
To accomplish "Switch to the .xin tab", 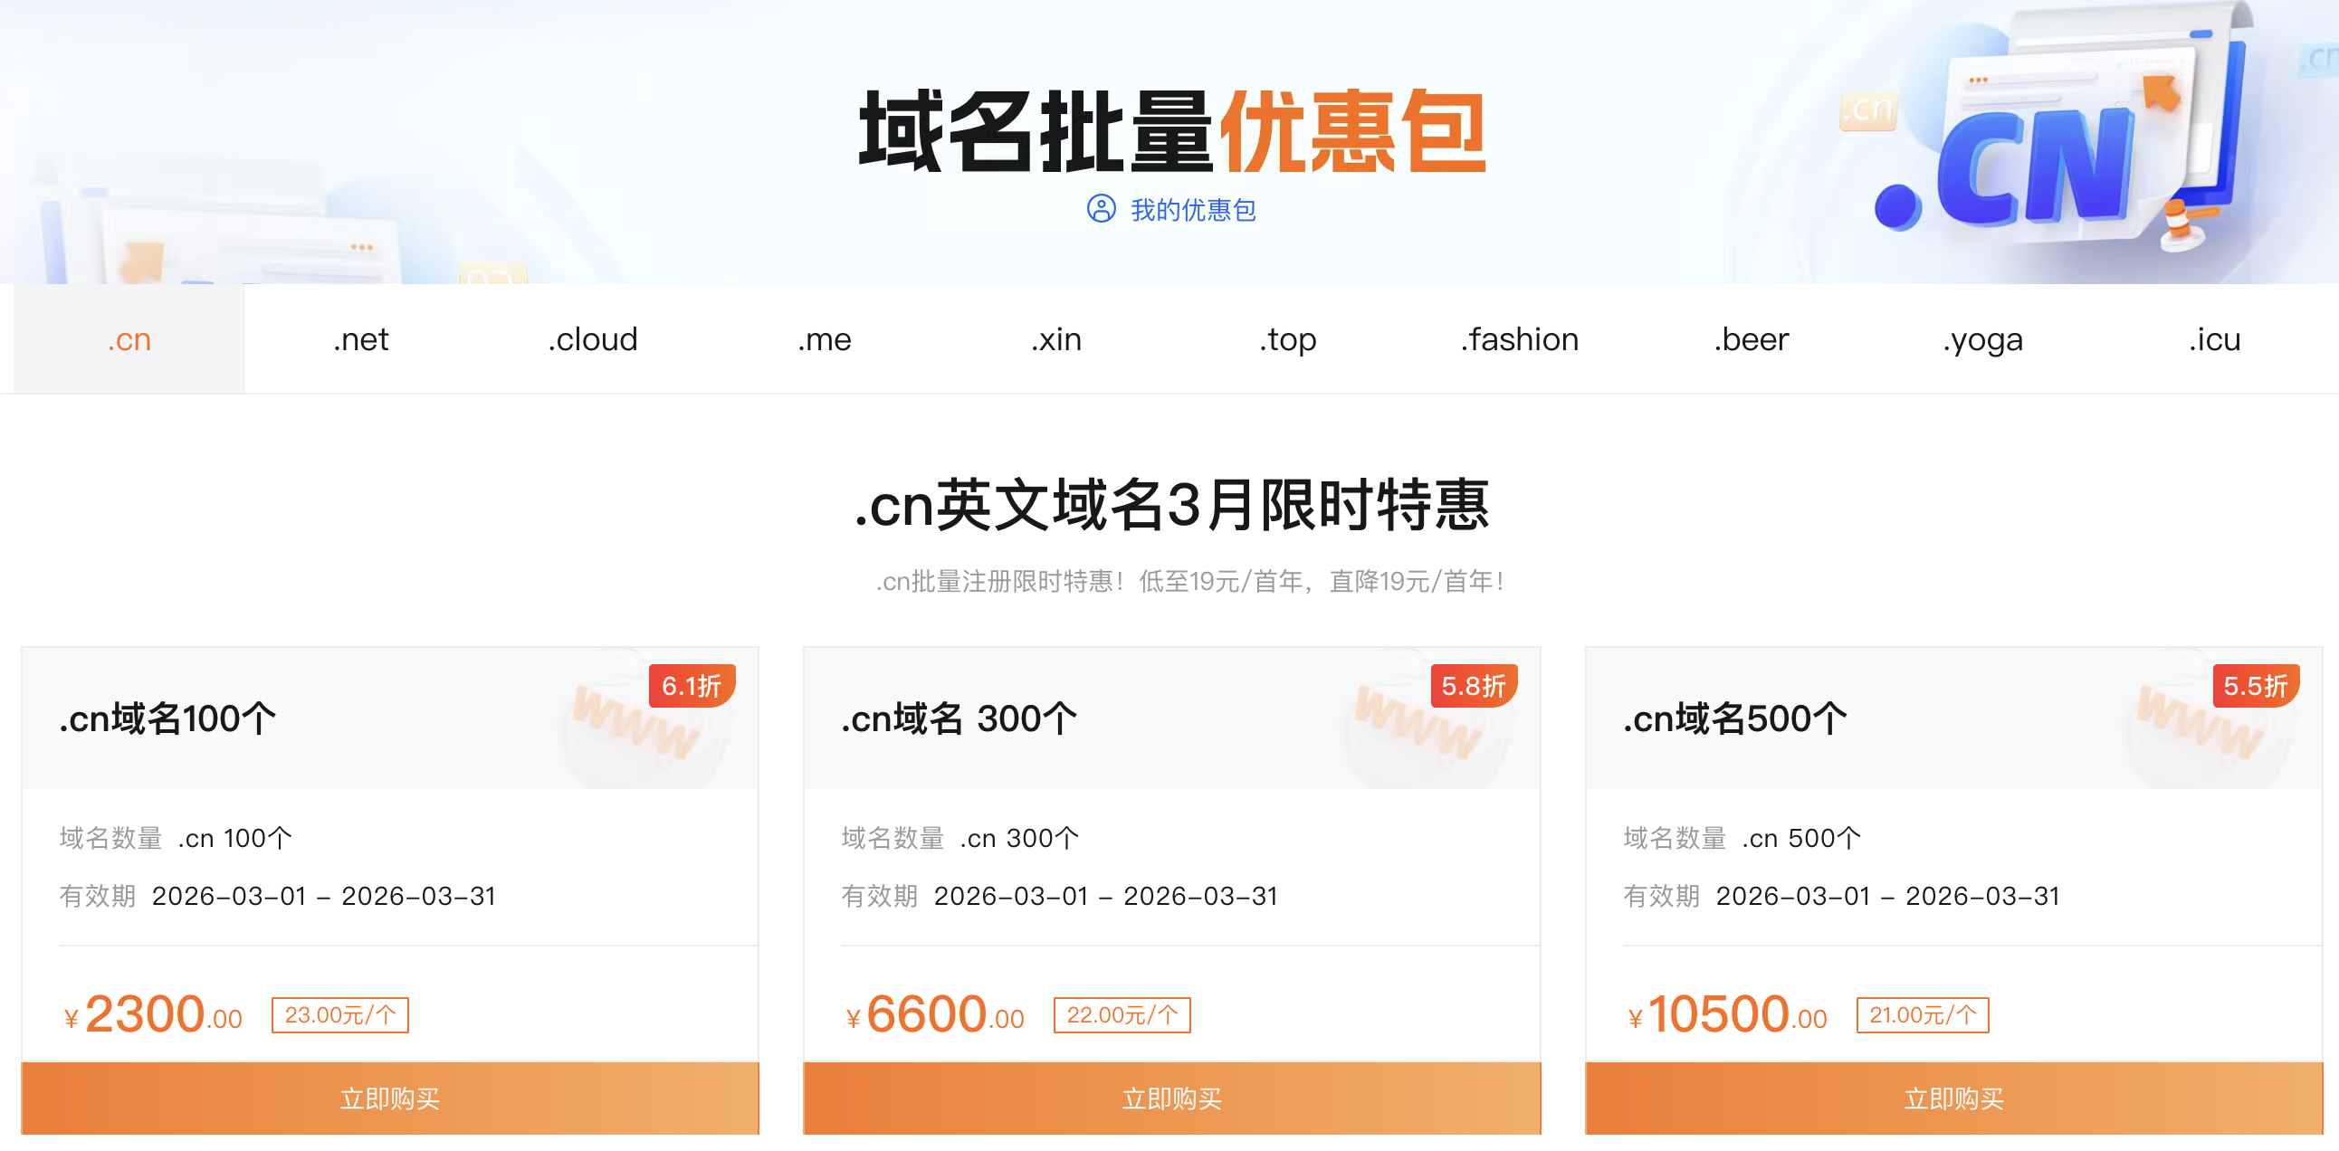I will pyautogui.click(x=1055, y=338).
